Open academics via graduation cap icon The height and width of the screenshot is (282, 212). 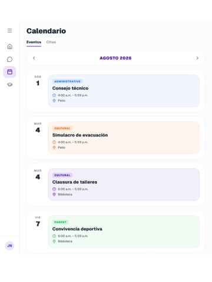(9, 85)
